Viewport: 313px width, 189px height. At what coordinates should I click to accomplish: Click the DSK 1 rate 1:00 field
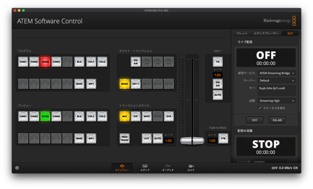coord(218,75)
